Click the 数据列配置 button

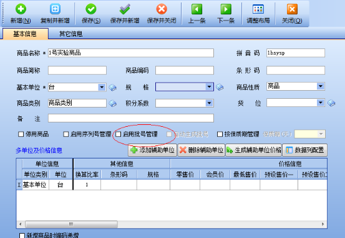point(304,150)
